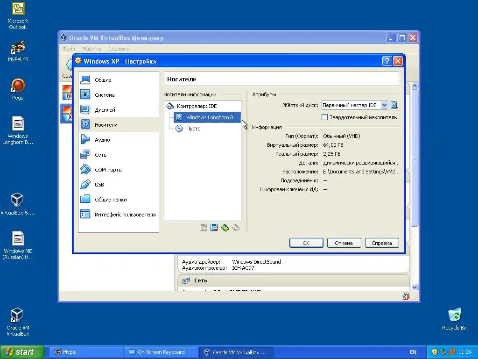Screen dimensions: 478x359
Task: Toggle the Твердотельный накопитель checkbox
Action: coord(325,117)
